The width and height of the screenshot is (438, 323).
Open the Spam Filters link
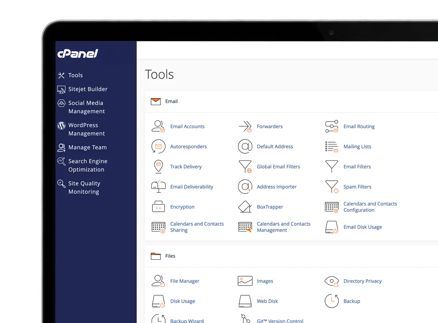pyautogui.click(x=357, y=187)
